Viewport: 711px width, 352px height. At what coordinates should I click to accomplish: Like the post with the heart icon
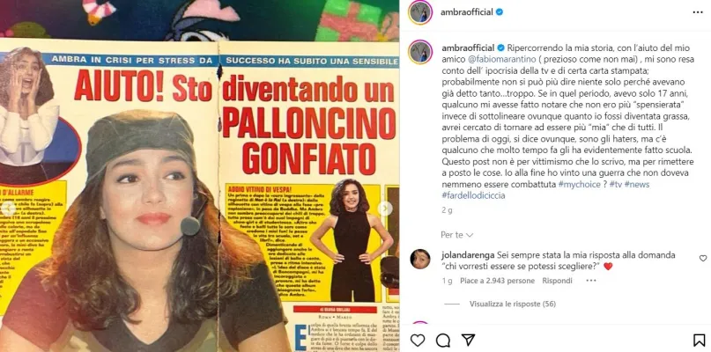[417, 341]
